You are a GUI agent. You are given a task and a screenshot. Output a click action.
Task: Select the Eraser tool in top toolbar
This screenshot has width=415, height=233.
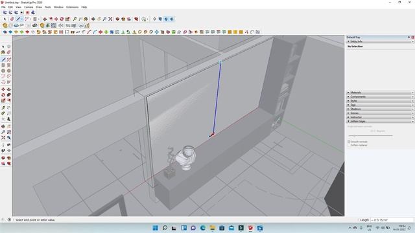pos(12,19)
